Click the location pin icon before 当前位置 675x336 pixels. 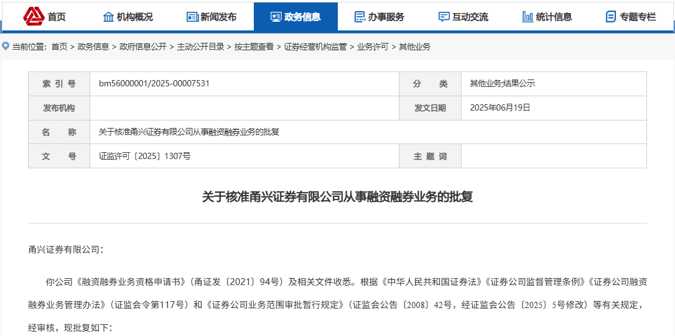click(6, 45)
